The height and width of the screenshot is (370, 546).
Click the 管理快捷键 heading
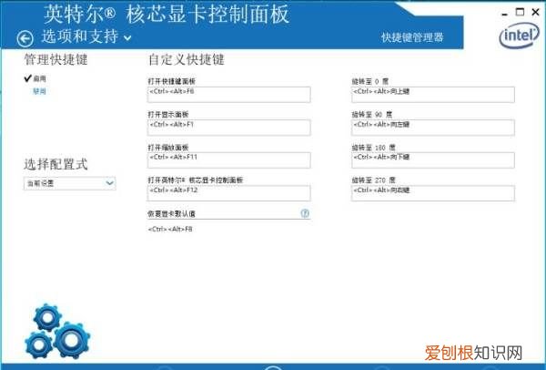click(x=56, y=59)
